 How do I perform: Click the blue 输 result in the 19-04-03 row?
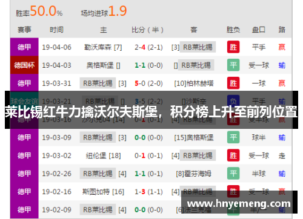point(282,65)
